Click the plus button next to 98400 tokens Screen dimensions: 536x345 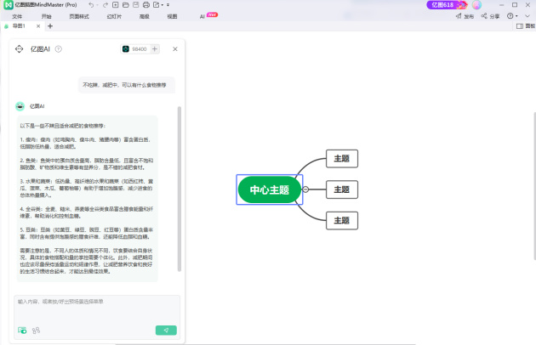(x=155, y=49)
